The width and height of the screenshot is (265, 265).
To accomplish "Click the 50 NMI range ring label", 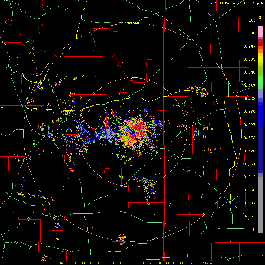I will point(132,78).
